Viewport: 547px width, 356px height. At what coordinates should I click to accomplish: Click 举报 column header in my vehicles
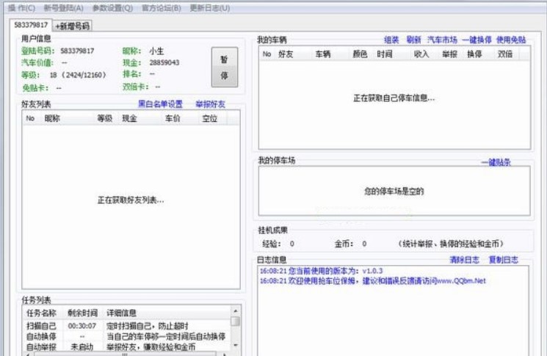click(x=449, y=54)
